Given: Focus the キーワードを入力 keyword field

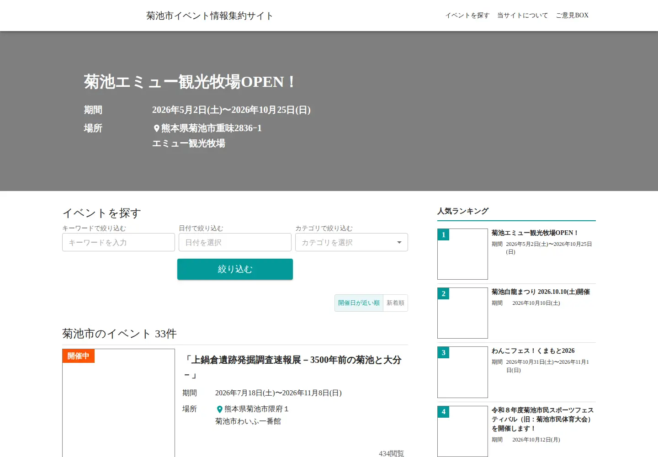Looking at the screenshot, I should point(118,242).
